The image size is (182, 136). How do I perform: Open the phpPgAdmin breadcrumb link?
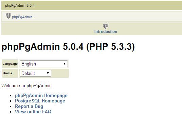click(x=22, y=17)
